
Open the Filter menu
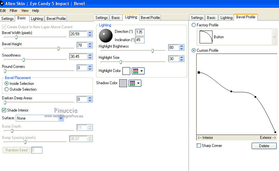tap(14, 11)
